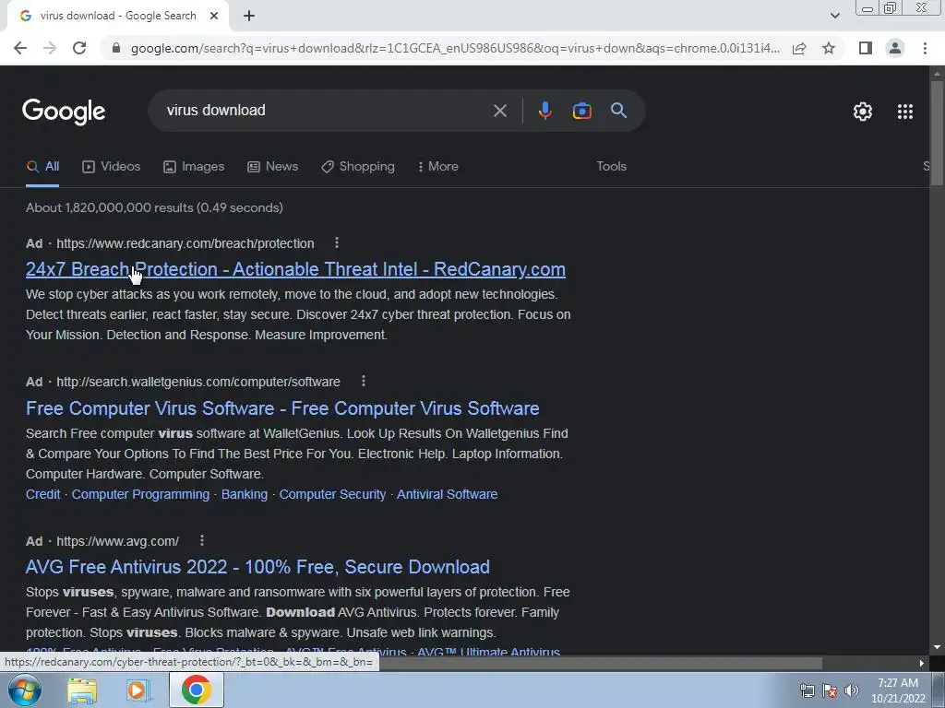The height and width of the screenshot is (708, 945).
Task: Click the padlock site info icon
Action: [x=115, y=48]
